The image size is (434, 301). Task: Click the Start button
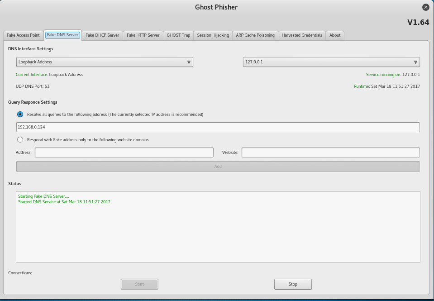[139, 284]
